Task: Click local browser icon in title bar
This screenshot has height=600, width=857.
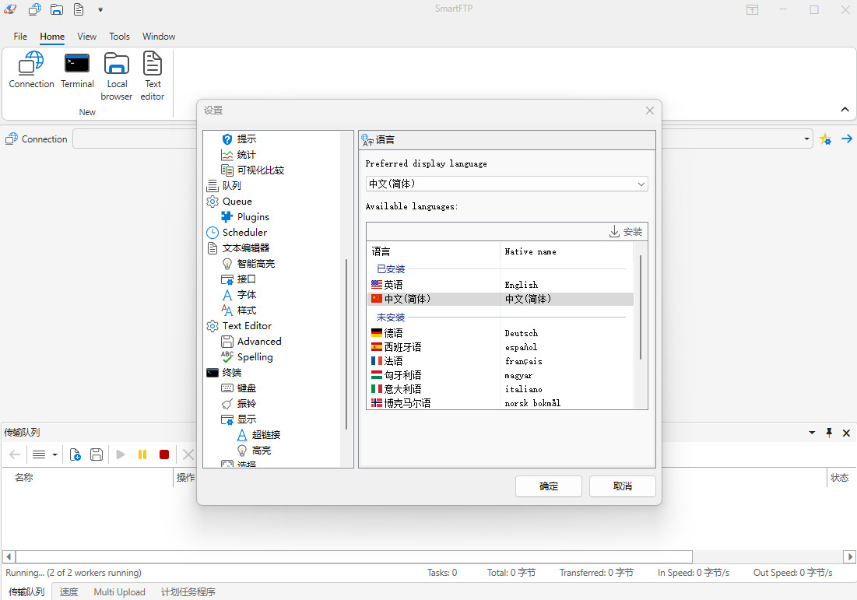Action: 56,9
